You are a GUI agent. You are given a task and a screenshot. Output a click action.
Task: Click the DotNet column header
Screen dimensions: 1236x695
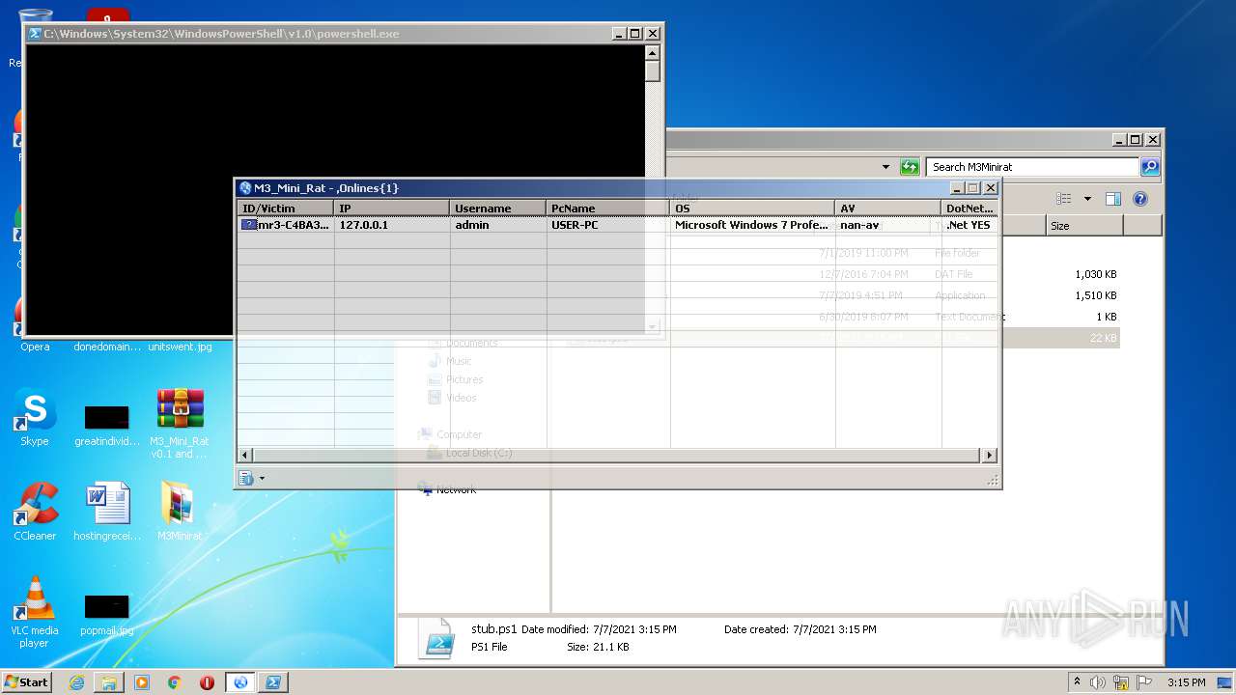click(969, 208)
